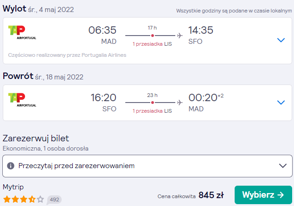Click the 1 przesiadka LIS label on outbound
Viewport: 294px width, 206px height.
(152, 44)
